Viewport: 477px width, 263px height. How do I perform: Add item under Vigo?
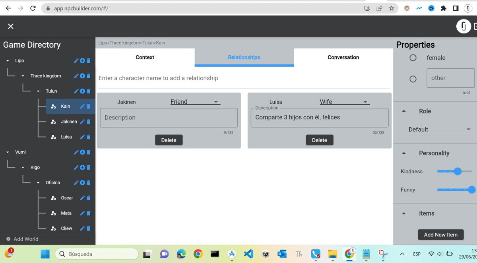click(82, 167)
